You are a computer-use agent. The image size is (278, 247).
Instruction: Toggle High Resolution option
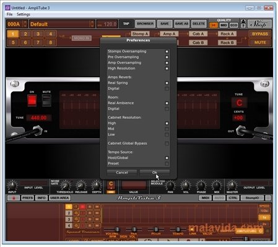click(x=167, y=69)
